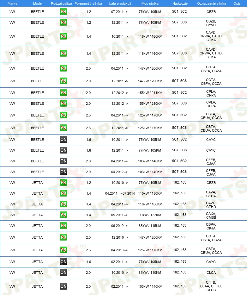
Task: Click the 'CLCA' engine code cell
Action: pos(211,273)
